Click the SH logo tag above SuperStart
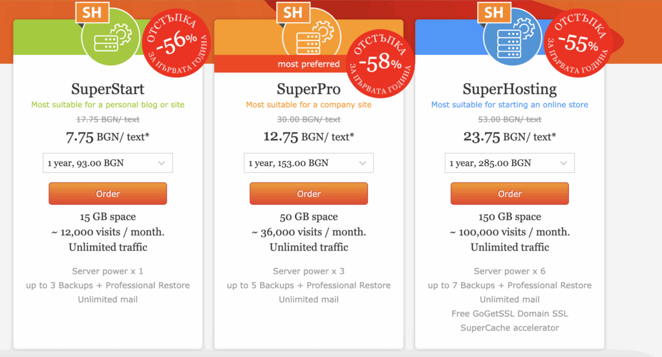The width and height of the screenshot is (662, 357). tap(92, 12)
